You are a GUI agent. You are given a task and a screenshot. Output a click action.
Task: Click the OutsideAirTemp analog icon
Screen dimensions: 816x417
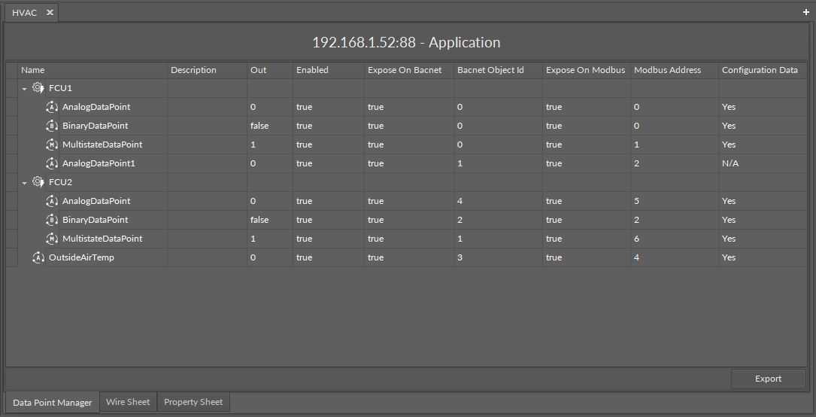pos(38,257)
